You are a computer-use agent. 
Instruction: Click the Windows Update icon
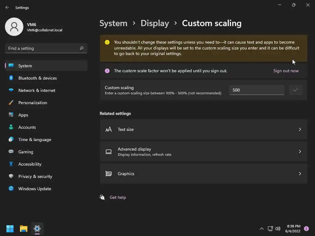point(11,189)
